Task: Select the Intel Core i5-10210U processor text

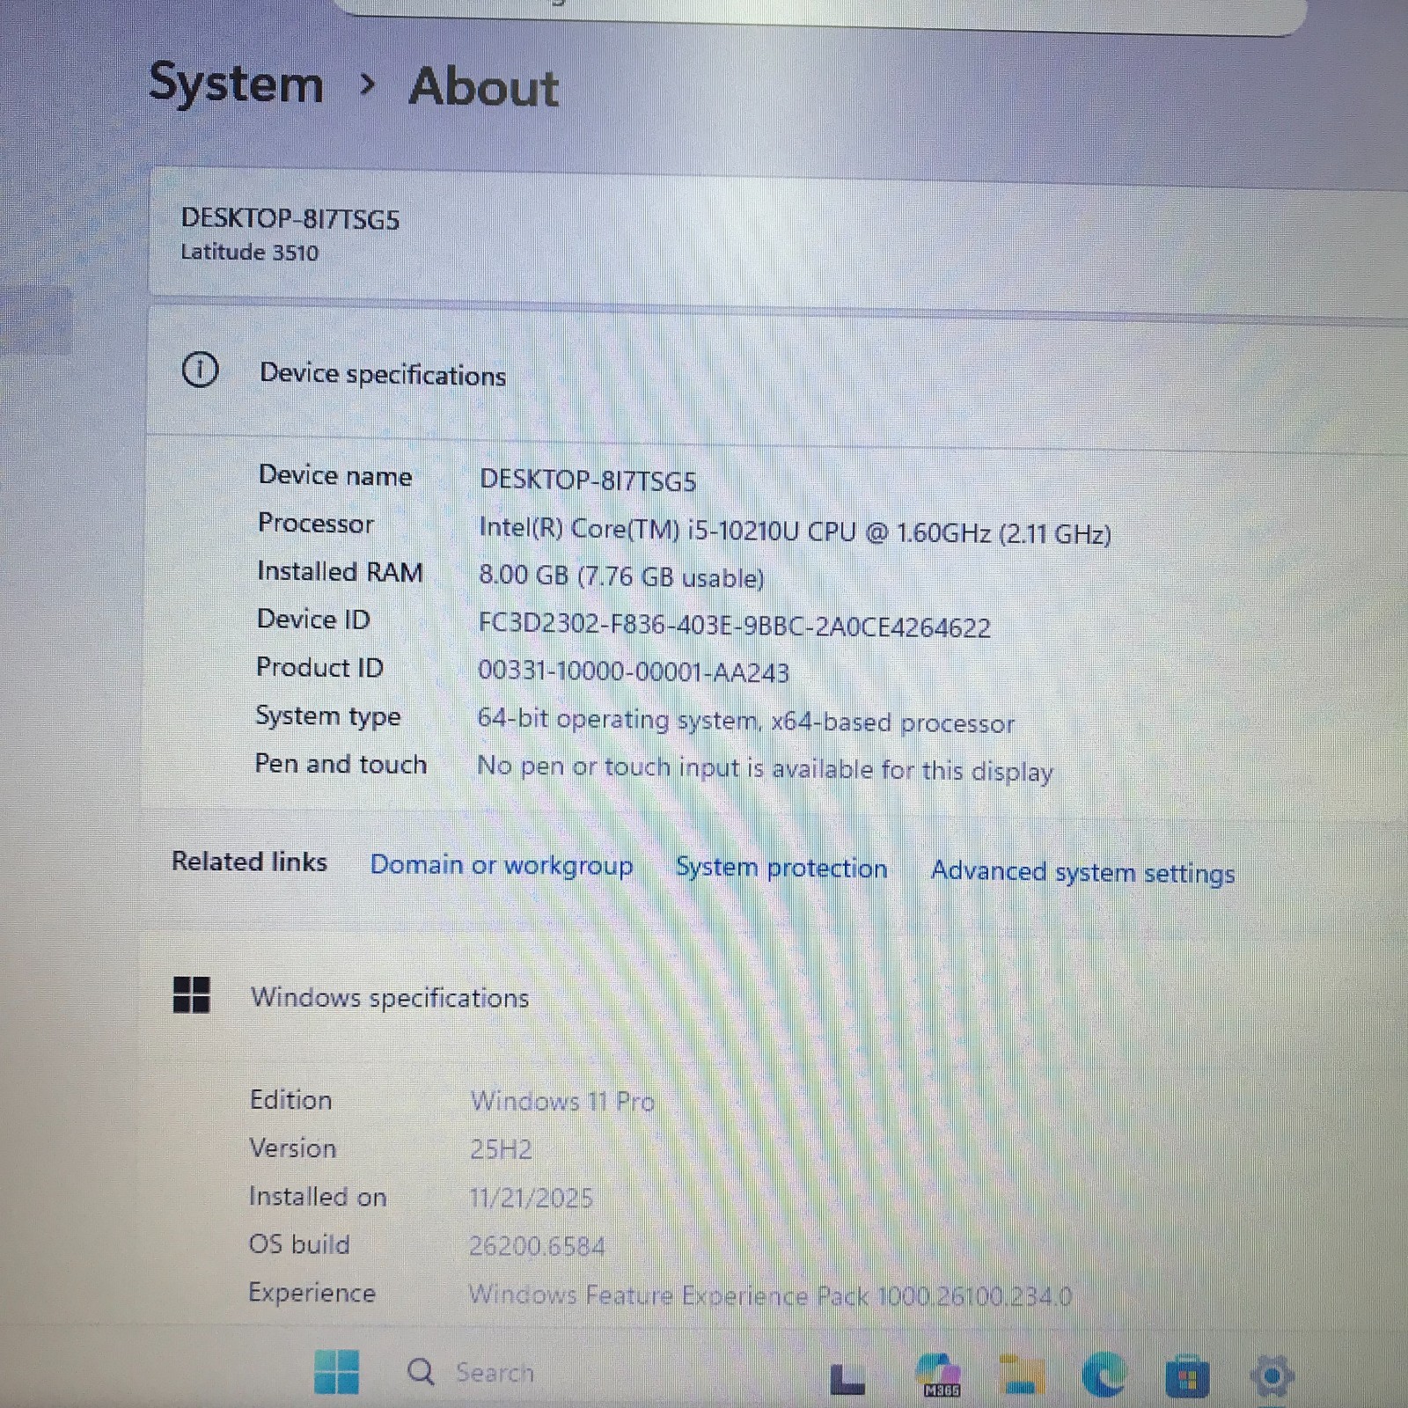Action: click(x=795, y=532)
